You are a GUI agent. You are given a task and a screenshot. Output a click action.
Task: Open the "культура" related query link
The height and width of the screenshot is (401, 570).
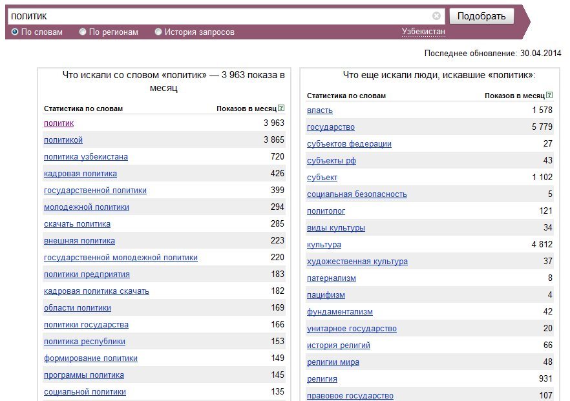pos(324,245)
